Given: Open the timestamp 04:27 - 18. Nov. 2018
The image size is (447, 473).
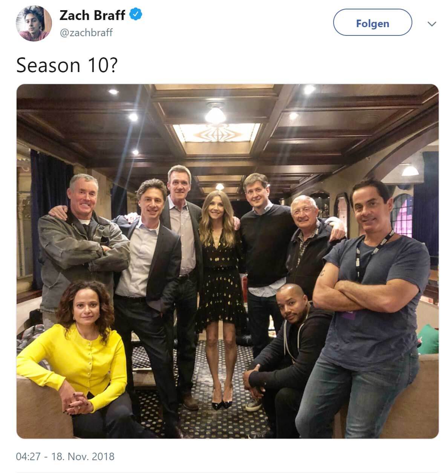Looking at the screenshot, I should coord(65,456).
